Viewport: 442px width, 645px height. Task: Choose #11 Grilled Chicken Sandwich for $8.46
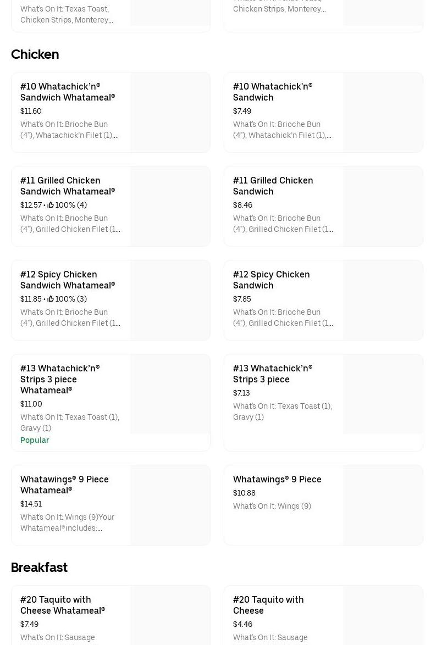(x=273, y=186)
